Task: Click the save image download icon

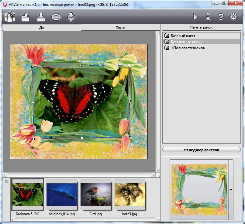Action: (41, 17)
